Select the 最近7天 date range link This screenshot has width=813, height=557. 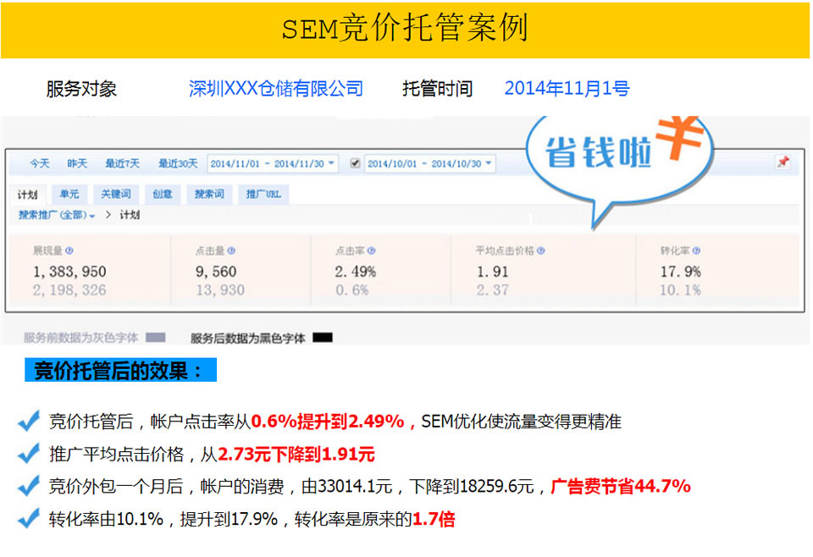pyautogui.click(x=122, y=163)
